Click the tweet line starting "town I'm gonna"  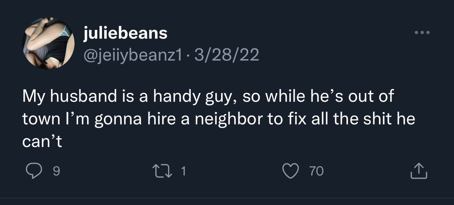tap(219, 119)
